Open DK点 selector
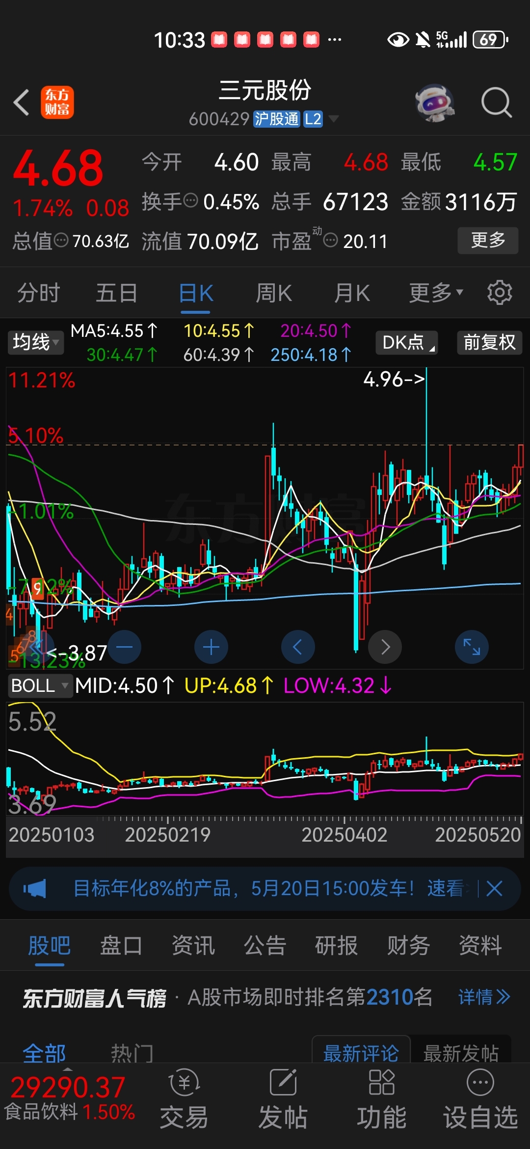This screenshot has height=1149, width=530. (407, 342)
